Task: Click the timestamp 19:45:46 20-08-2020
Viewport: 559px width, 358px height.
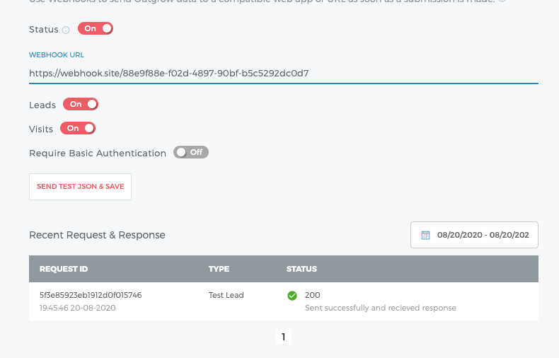Action: (x=77, y=308)
